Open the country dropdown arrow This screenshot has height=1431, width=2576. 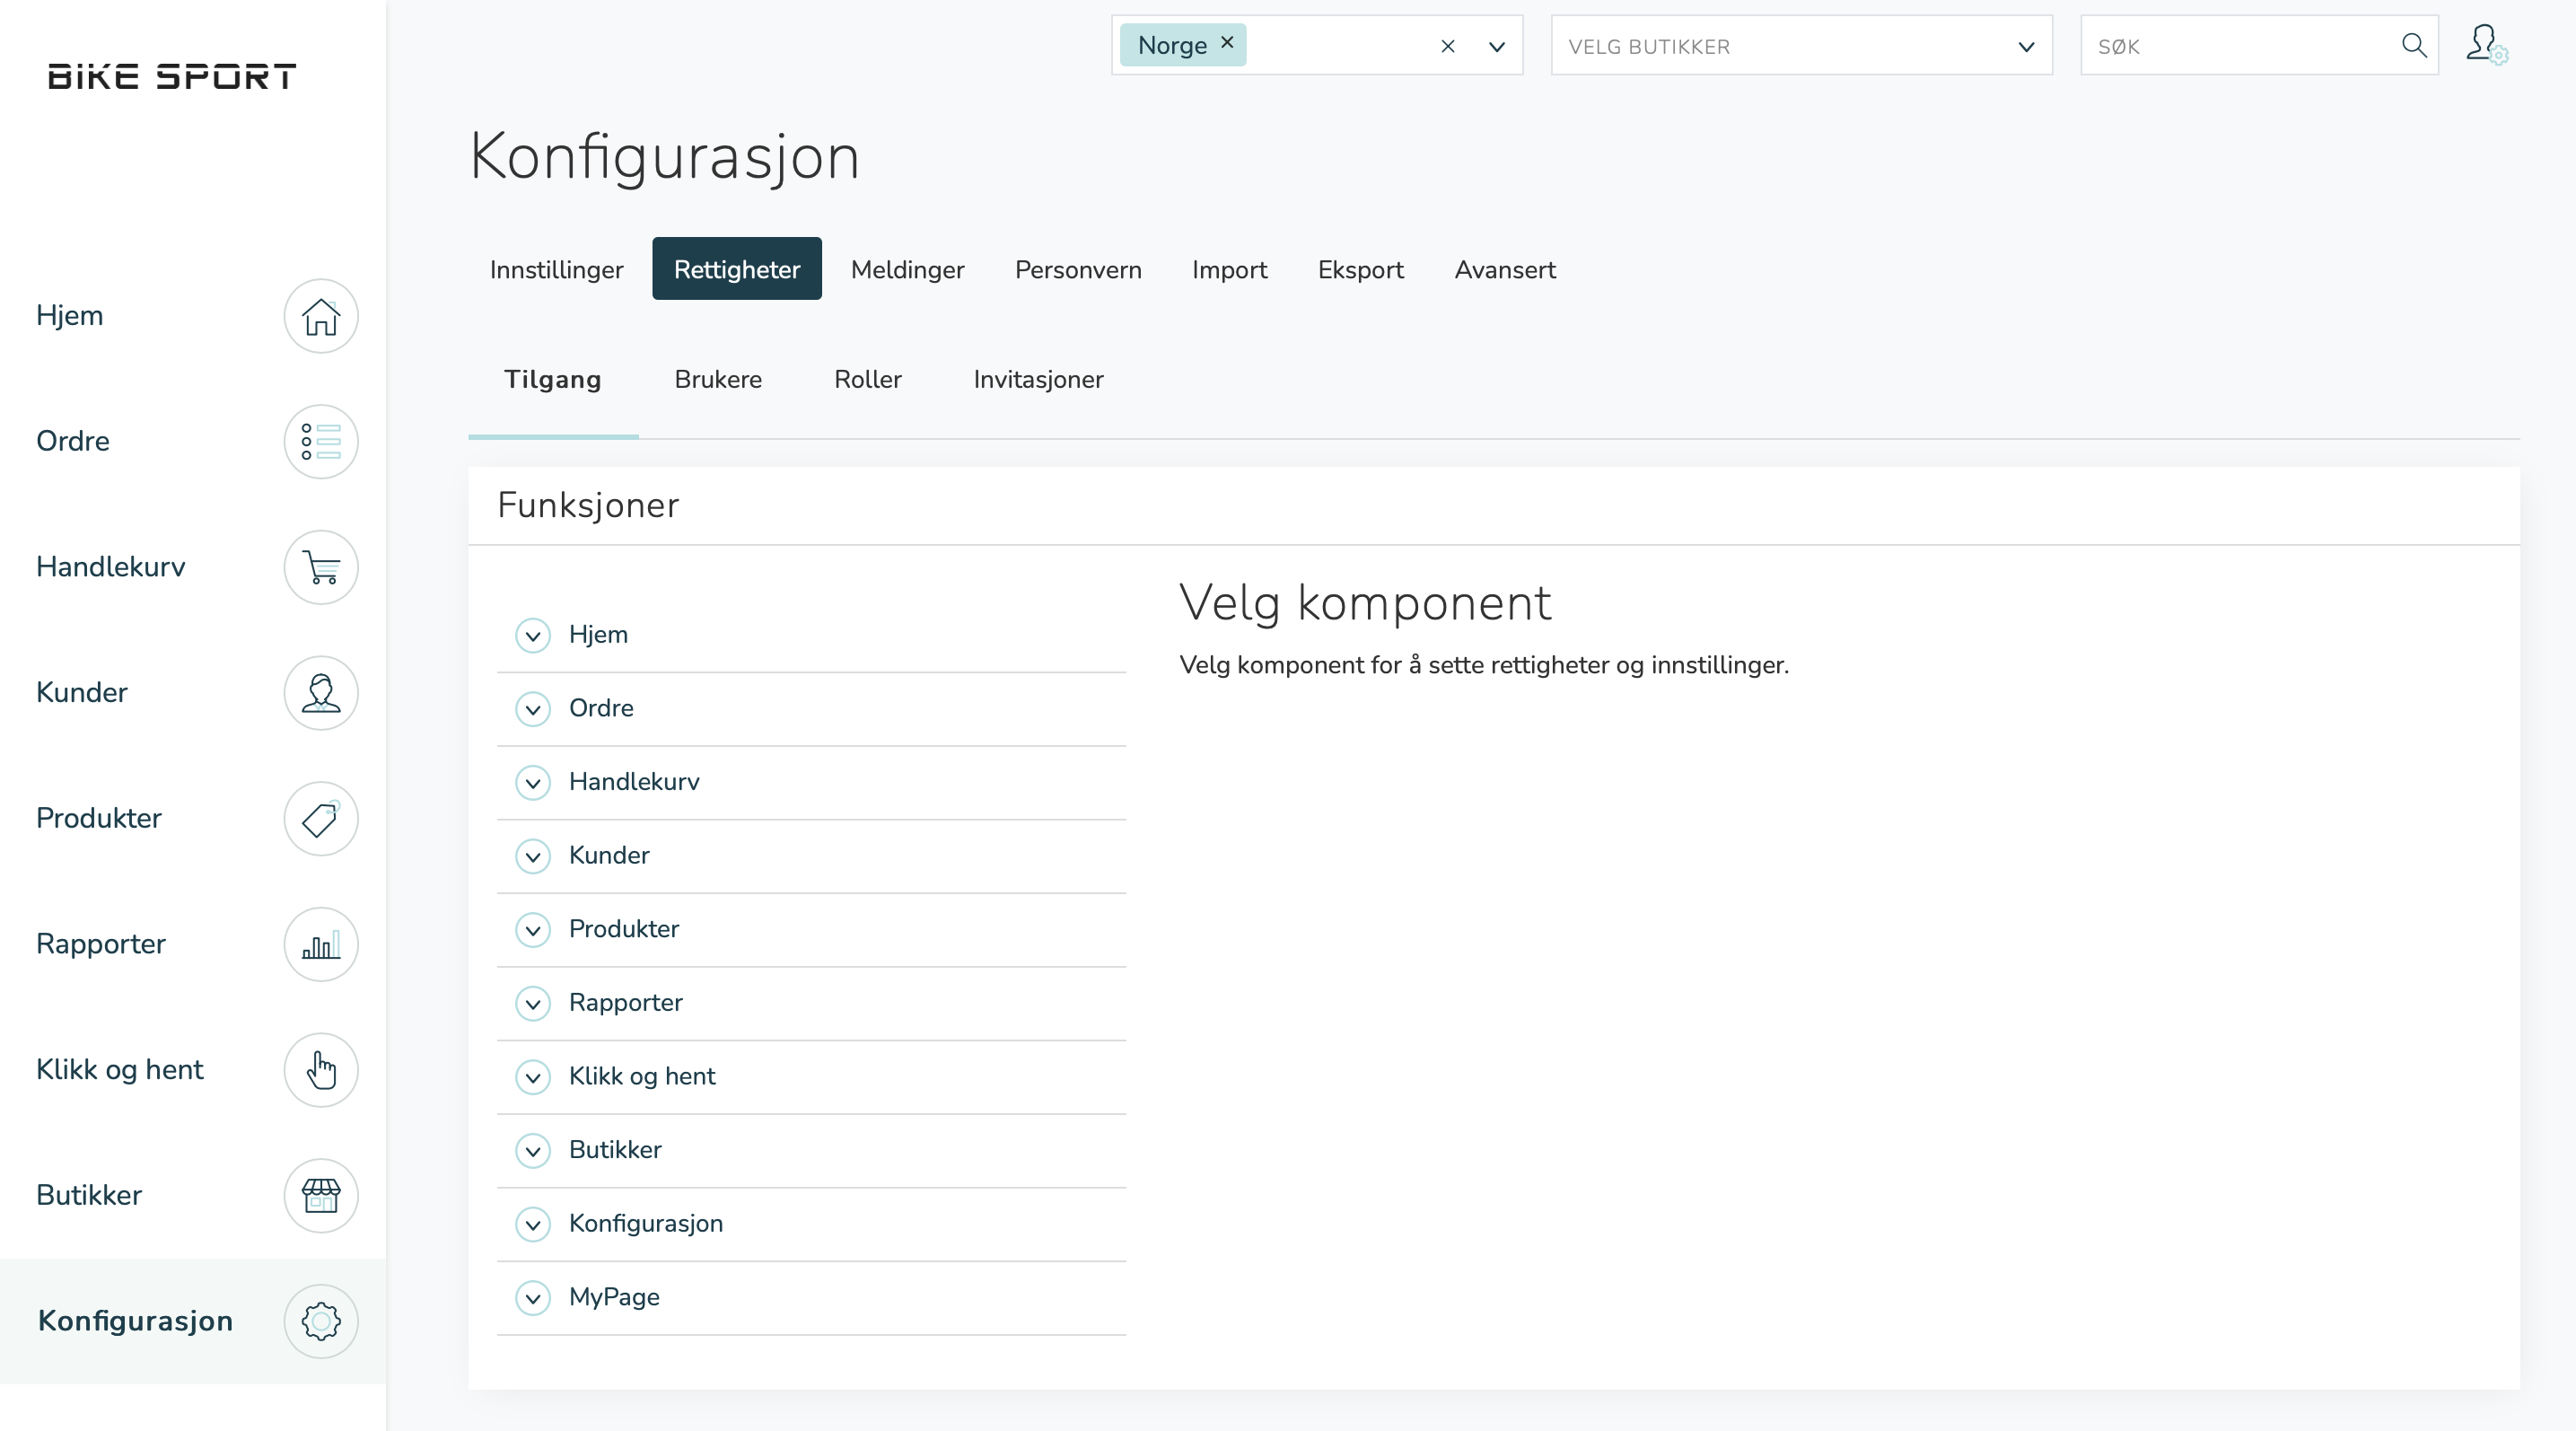tap(1496, 46)
